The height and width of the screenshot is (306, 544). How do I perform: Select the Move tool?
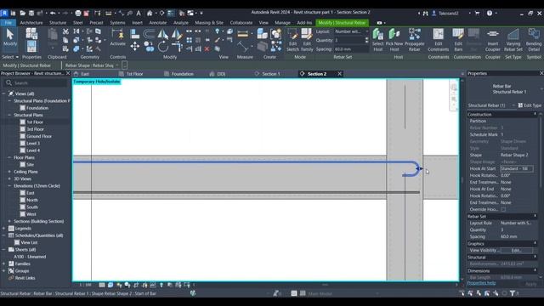[x=135, y=46]
